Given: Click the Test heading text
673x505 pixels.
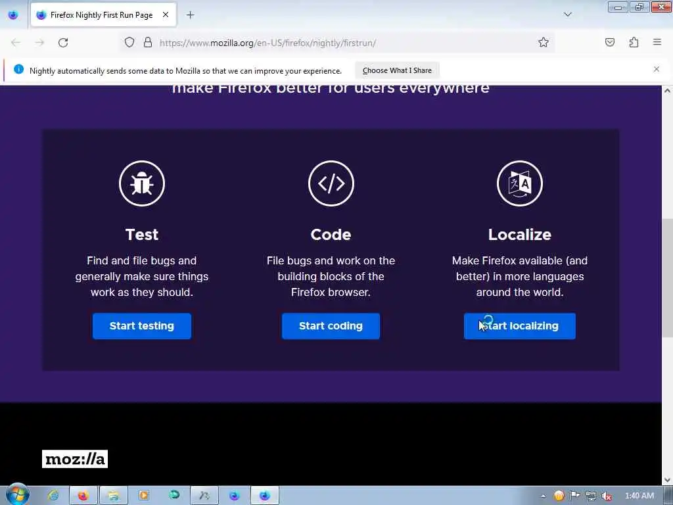Looking at the screenshot, I should click(142, 235).
